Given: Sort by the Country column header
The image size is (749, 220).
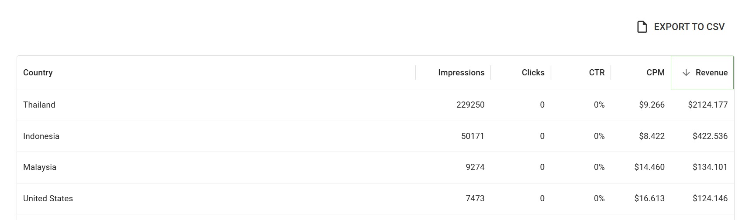Looking at the screenshot, I should (x=38, y=73).
